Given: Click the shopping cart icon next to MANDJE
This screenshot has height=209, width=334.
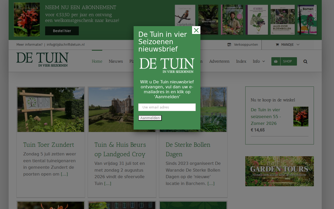Looking at the screenshot, I should [277, 45].
